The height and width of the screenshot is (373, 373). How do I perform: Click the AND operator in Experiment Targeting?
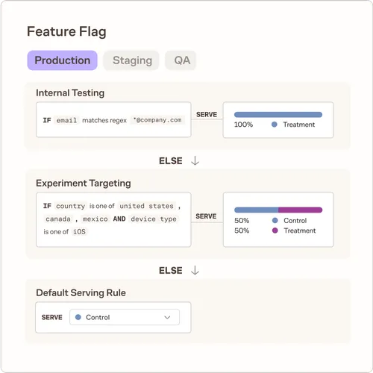pyautogui.click(x=119, y=219)
